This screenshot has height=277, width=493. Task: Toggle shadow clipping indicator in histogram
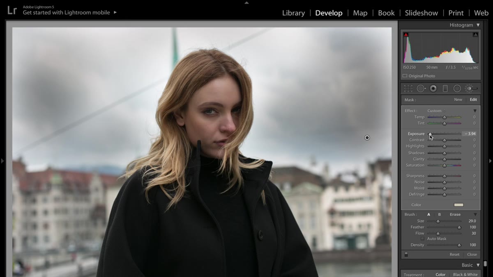406,35
